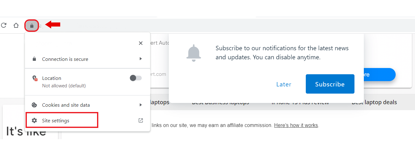Click the lock icon beside Connection is secure
The height and width of the screenshot is (156, 415).
tap(34, 59)
